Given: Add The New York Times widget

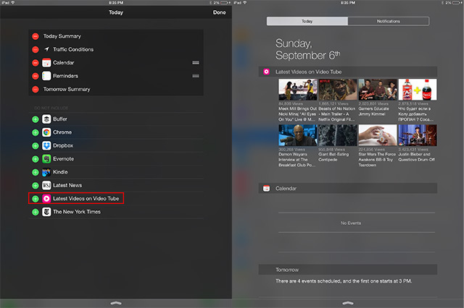Looking at the screenshot, I should [36, 212].
